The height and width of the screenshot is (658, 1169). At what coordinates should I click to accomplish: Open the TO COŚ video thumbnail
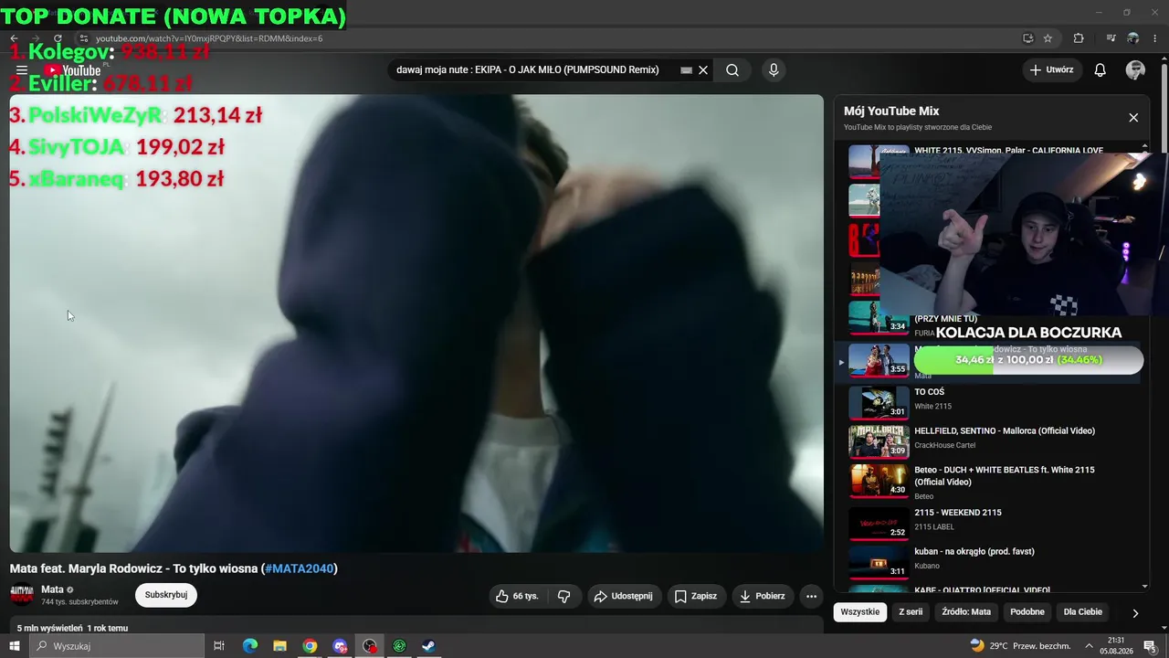coord(879,402)
